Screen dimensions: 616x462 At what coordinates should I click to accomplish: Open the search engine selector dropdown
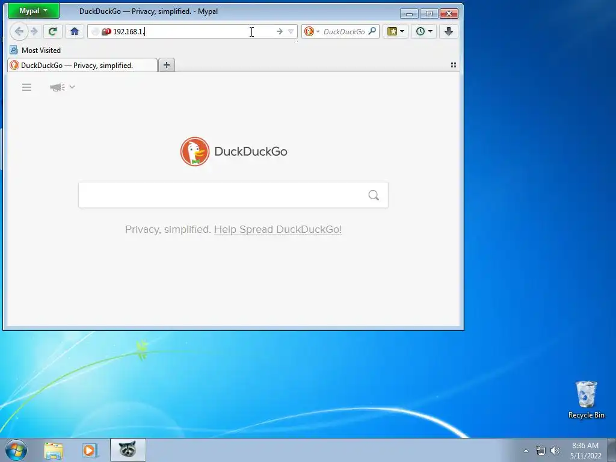[312, 31]
